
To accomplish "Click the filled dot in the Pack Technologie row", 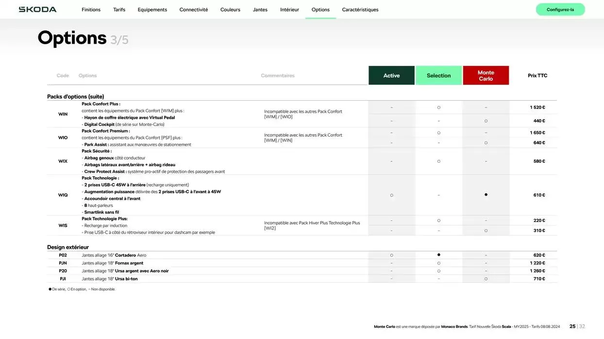I will pos(486,195).
